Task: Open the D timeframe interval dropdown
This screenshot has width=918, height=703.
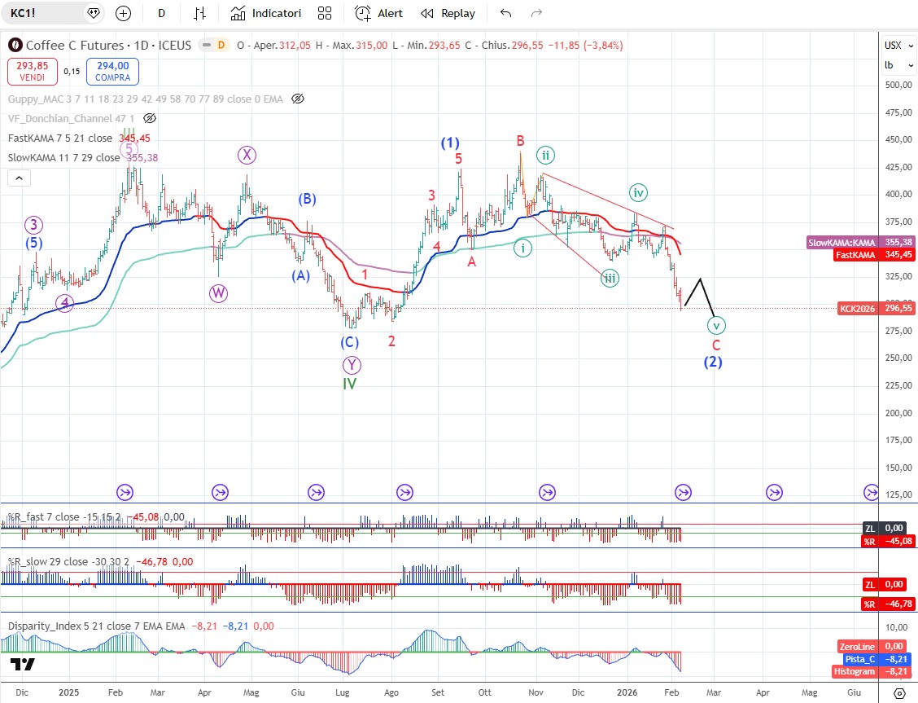Action: 162,13
